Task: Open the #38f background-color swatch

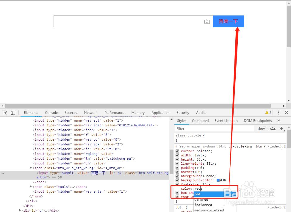Action: coord(218,180)
